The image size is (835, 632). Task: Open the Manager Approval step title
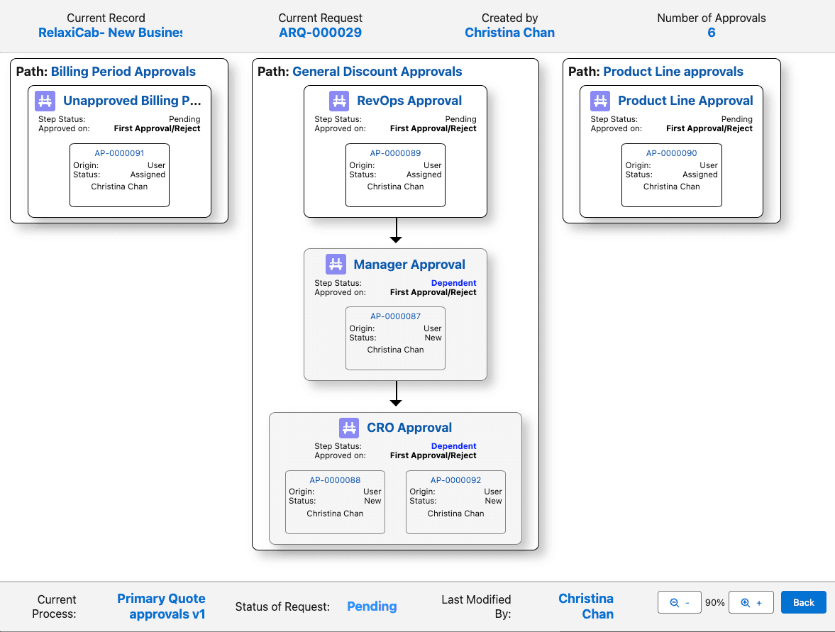pyautogui.click(x=409, y=264)
